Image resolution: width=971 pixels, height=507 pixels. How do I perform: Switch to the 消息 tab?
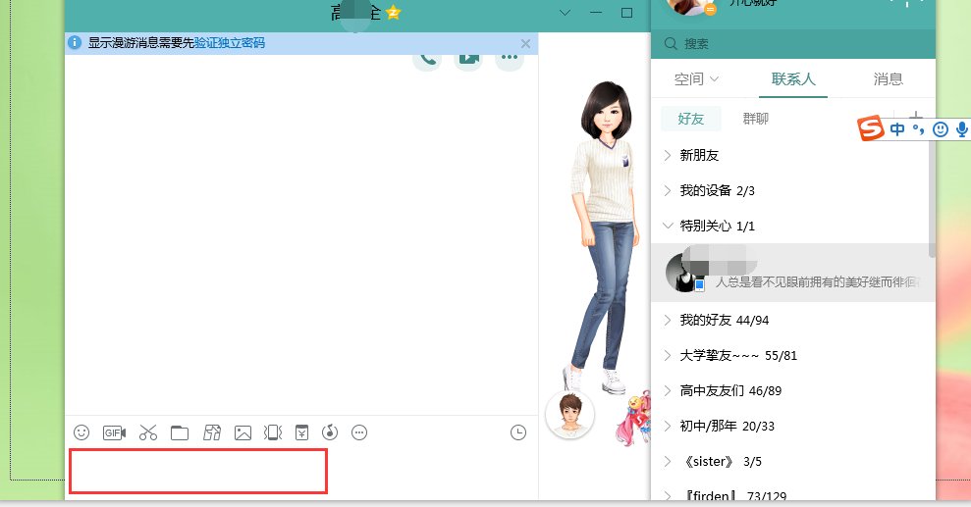pyautogui.click(x=888, y=79)
